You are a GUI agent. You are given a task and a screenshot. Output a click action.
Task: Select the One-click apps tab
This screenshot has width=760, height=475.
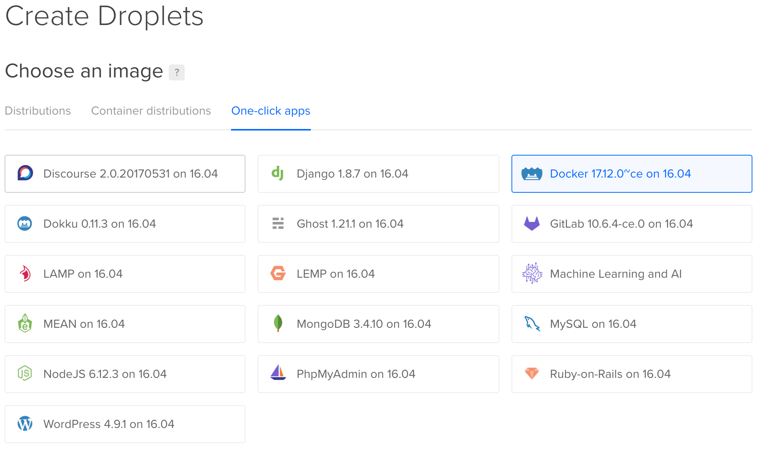[271, 111]
